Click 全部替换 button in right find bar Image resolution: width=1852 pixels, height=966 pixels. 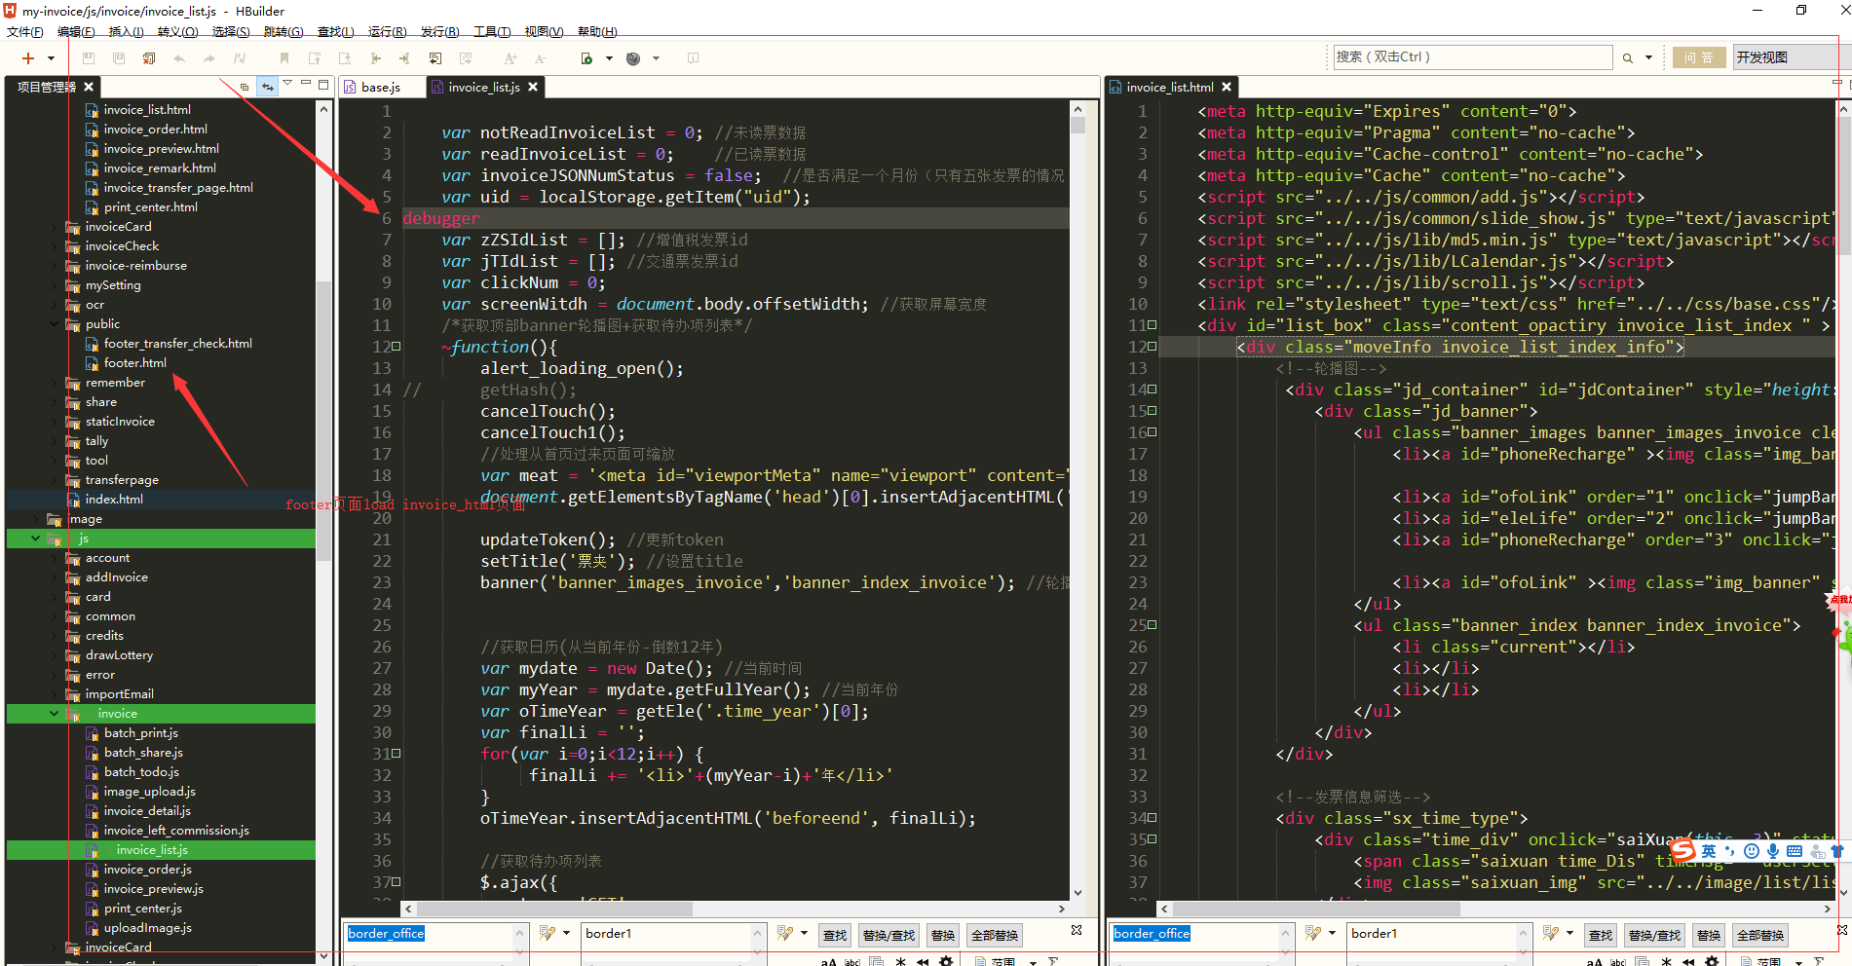[x=1760, y=935]
